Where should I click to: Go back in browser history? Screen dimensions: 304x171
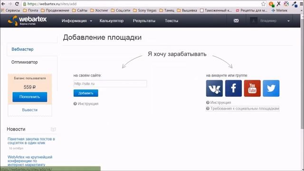[3, 4]
